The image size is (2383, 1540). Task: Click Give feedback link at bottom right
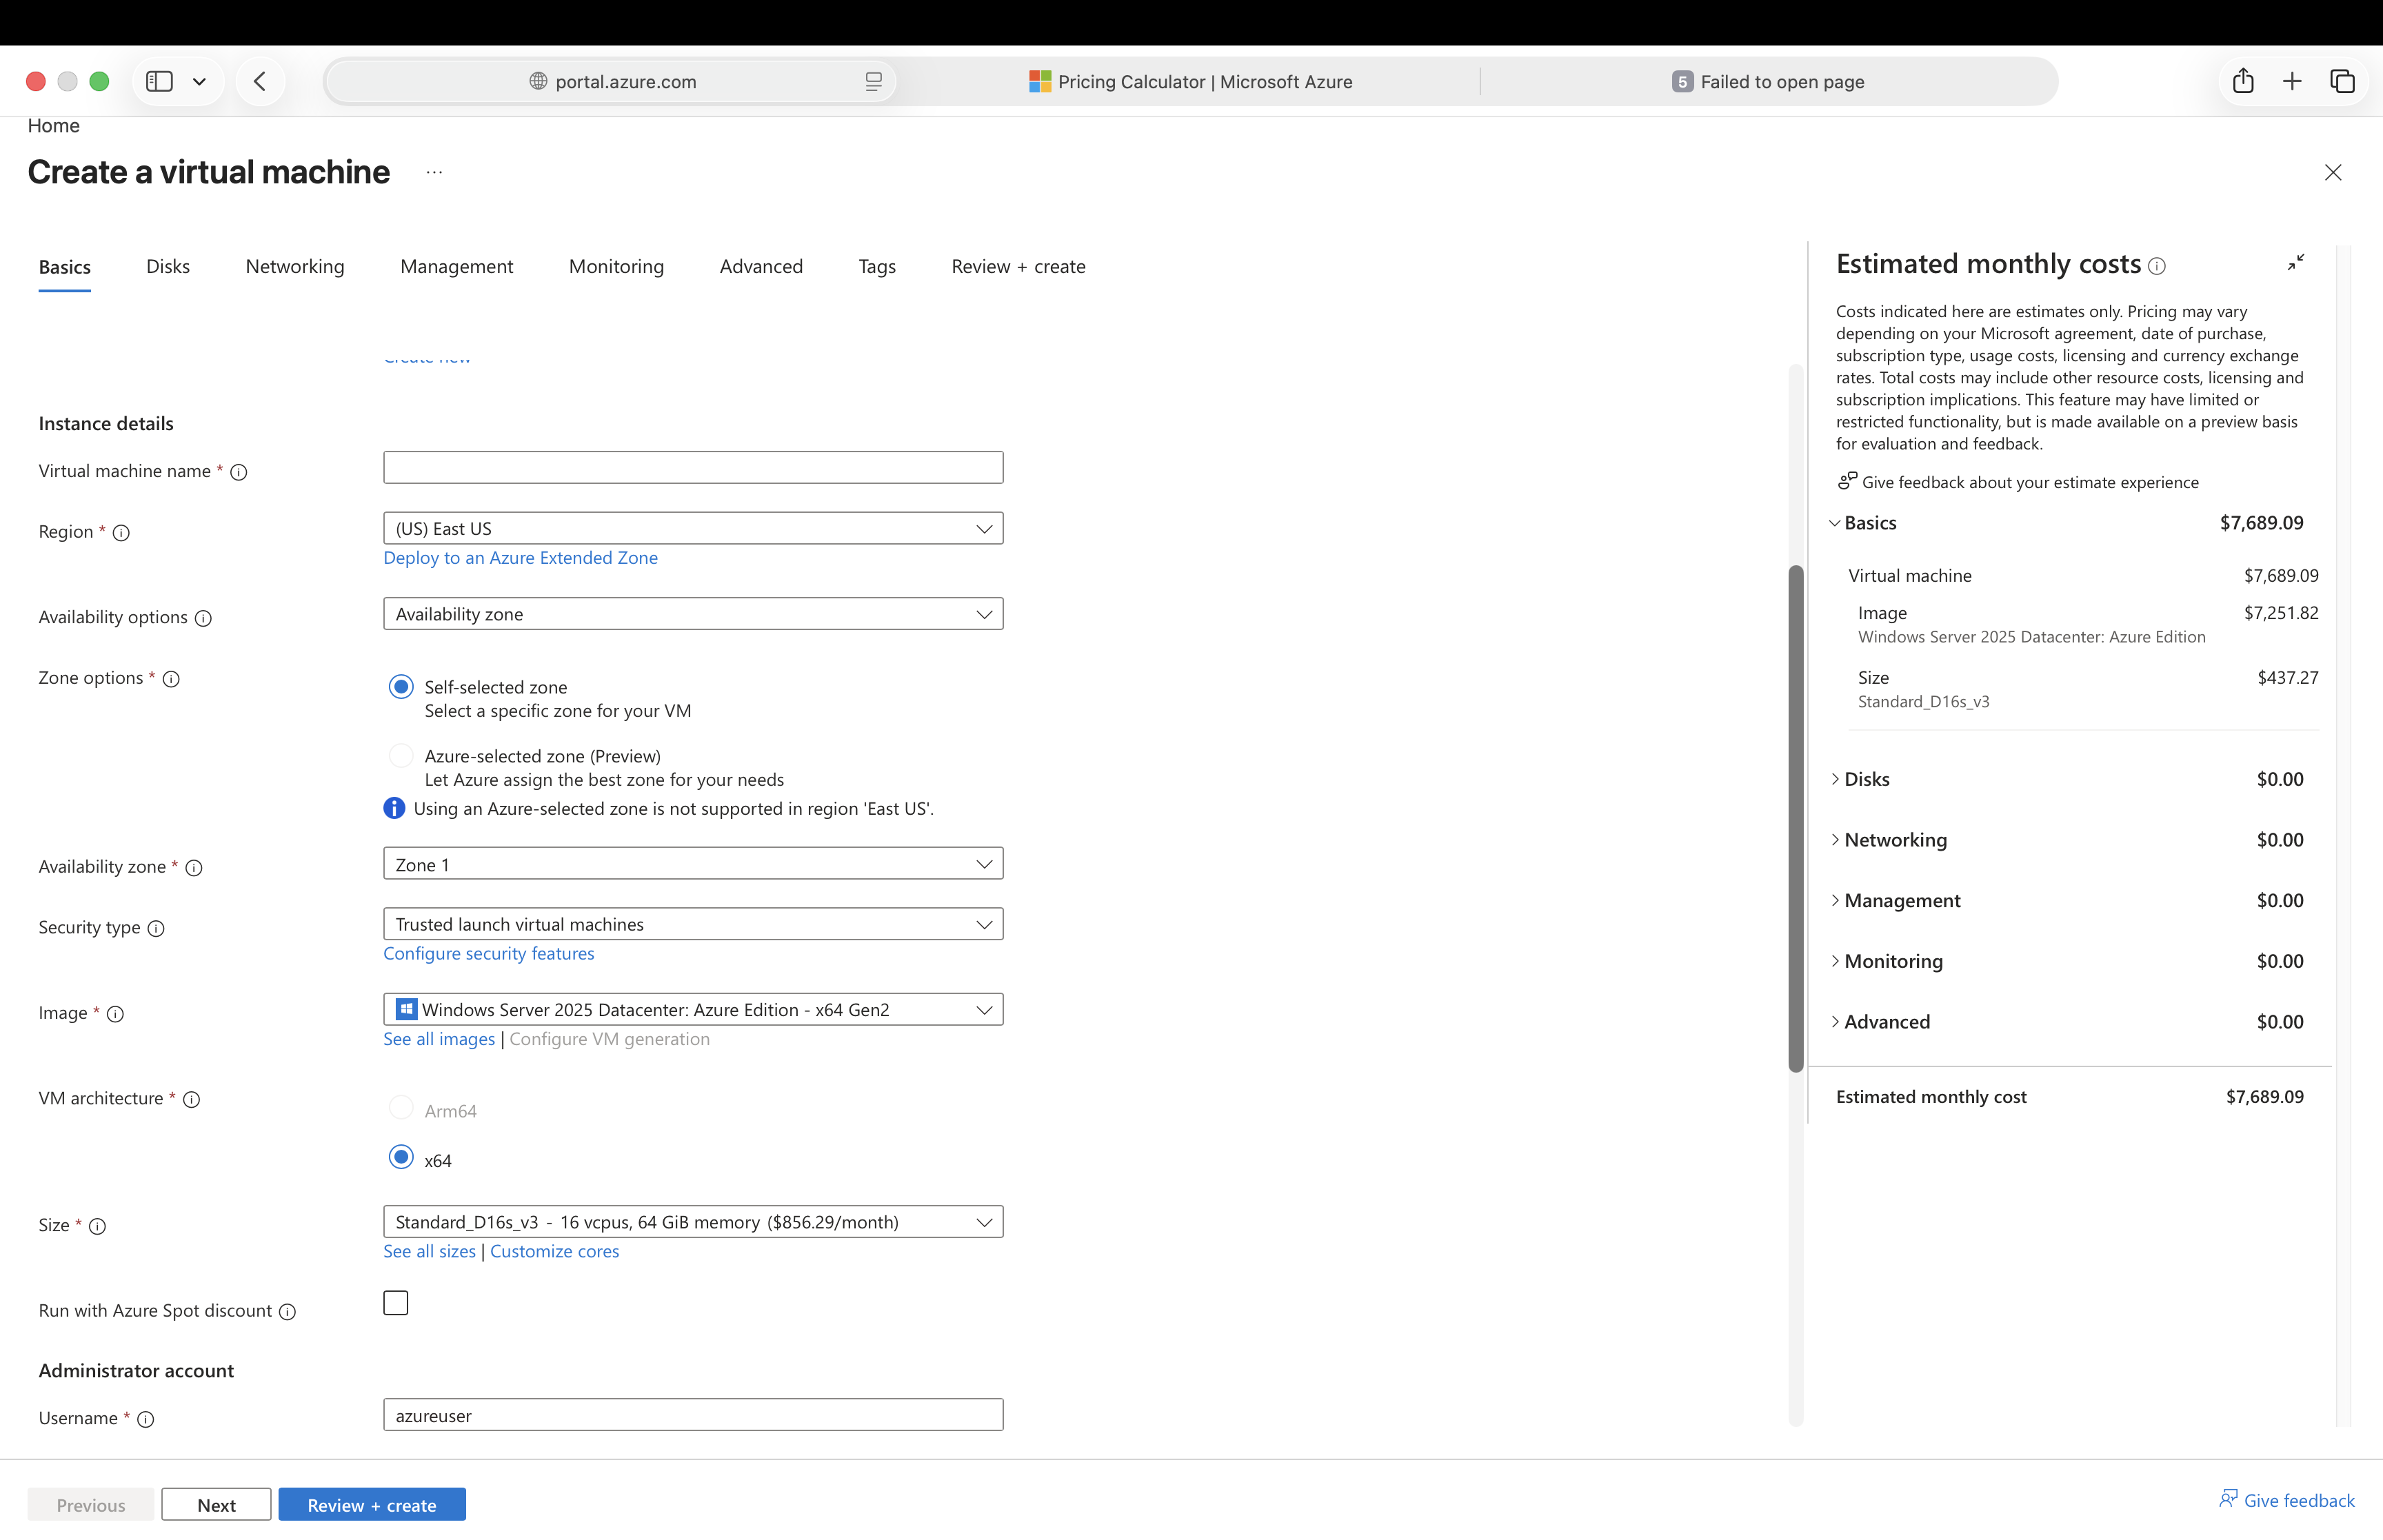click(2286, 1500)
